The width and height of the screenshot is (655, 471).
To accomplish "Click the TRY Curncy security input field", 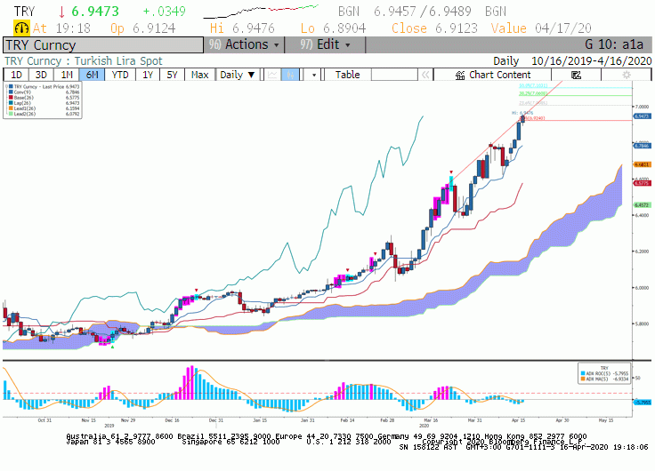I will point(103,45).
